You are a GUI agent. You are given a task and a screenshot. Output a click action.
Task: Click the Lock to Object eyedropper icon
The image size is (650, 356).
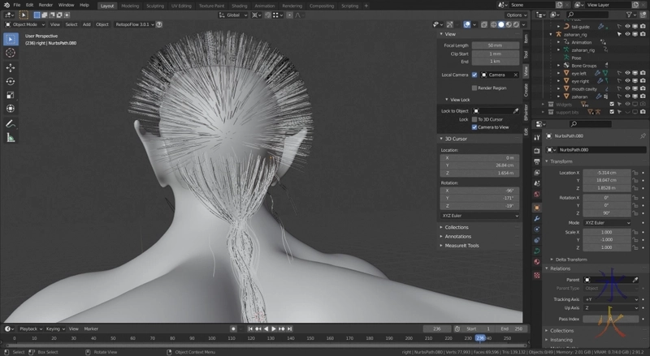515,109
